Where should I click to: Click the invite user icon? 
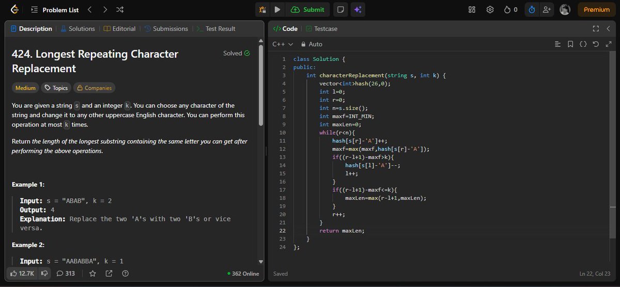[x=547, y=9]
